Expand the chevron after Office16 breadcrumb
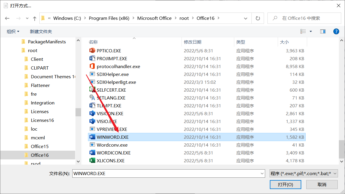This screenshot has height=194, width=345. [x=219, y=18]
